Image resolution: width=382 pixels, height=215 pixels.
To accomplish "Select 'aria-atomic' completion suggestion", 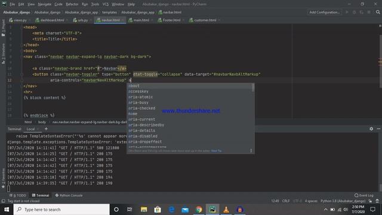I will [x=189, y=97].
